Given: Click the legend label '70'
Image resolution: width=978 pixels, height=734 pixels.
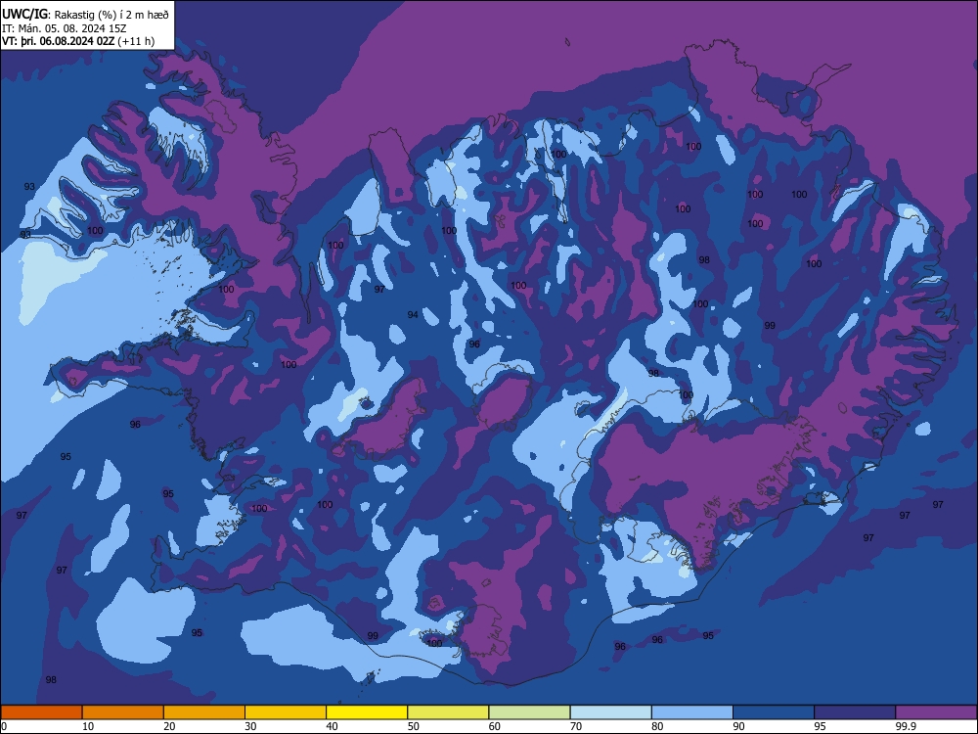Looking at the screenshot, I should [576, 726].
